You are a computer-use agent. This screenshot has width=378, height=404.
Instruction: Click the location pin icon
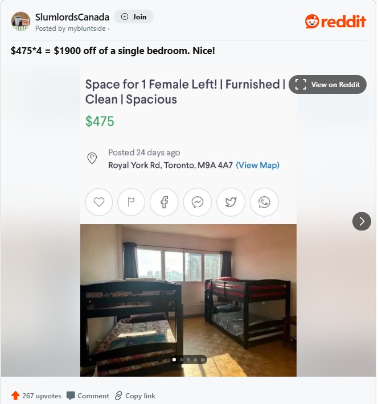tap(92, 158)
